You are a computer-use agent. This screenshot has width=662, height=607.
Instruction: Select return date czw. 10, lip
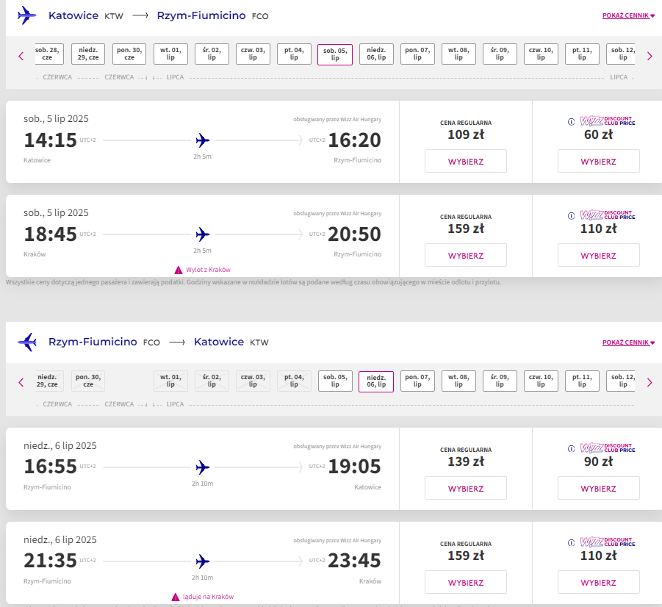click(x=541, y=381)
